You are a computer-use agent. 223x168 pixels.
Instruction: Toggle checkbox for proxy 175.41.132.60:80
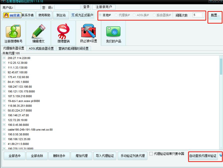pyautogui.click(x=4, y=77)
